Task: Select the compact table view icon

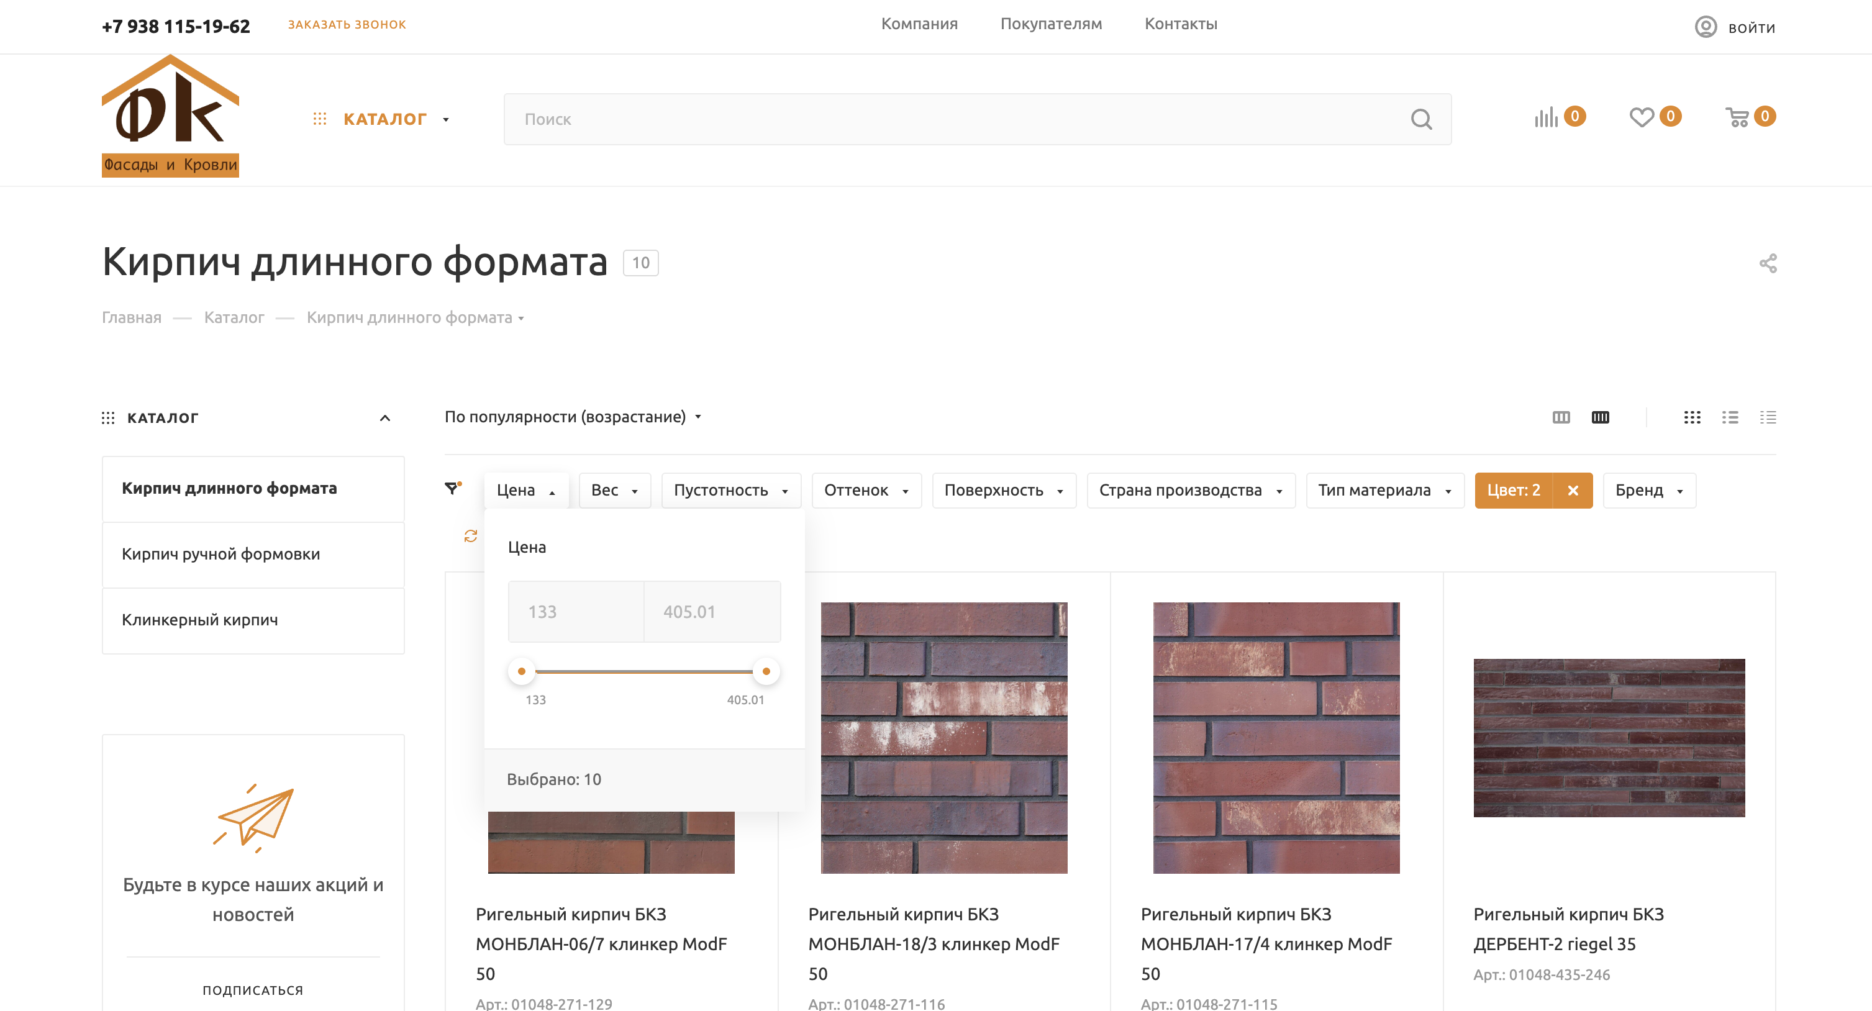Action: (x=1768, y=417)
